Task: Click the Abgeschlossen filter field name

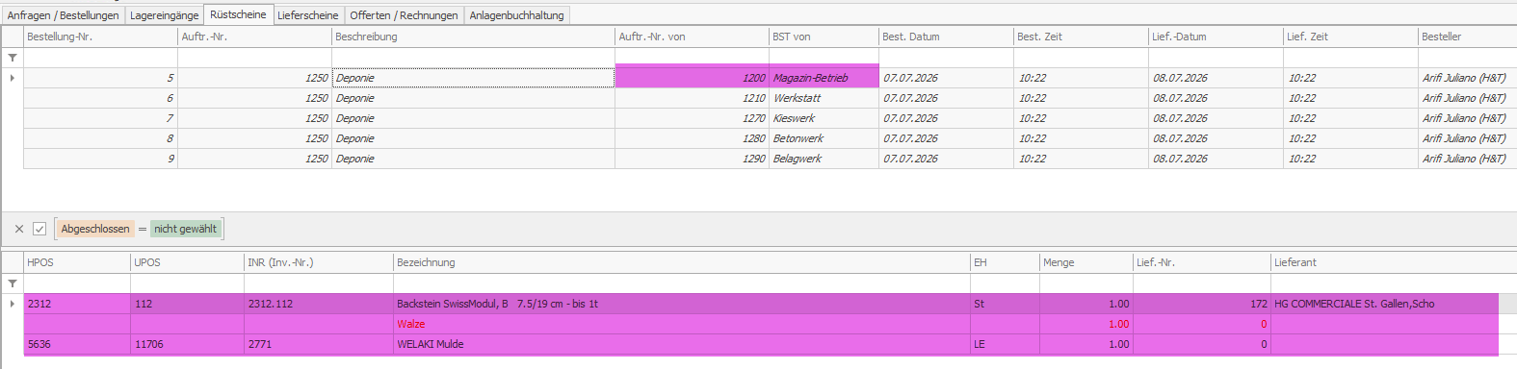Action: (x=95, y=229)
